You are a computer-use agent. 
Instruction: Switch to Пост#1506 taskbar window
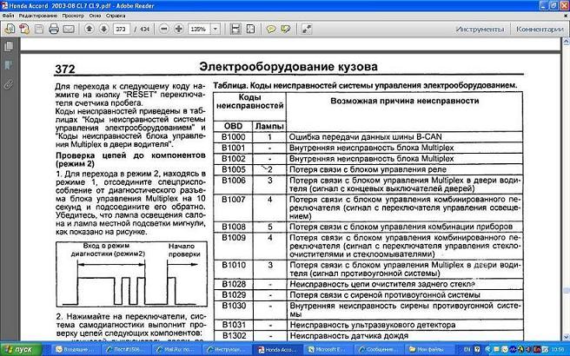tap(125, 349)
